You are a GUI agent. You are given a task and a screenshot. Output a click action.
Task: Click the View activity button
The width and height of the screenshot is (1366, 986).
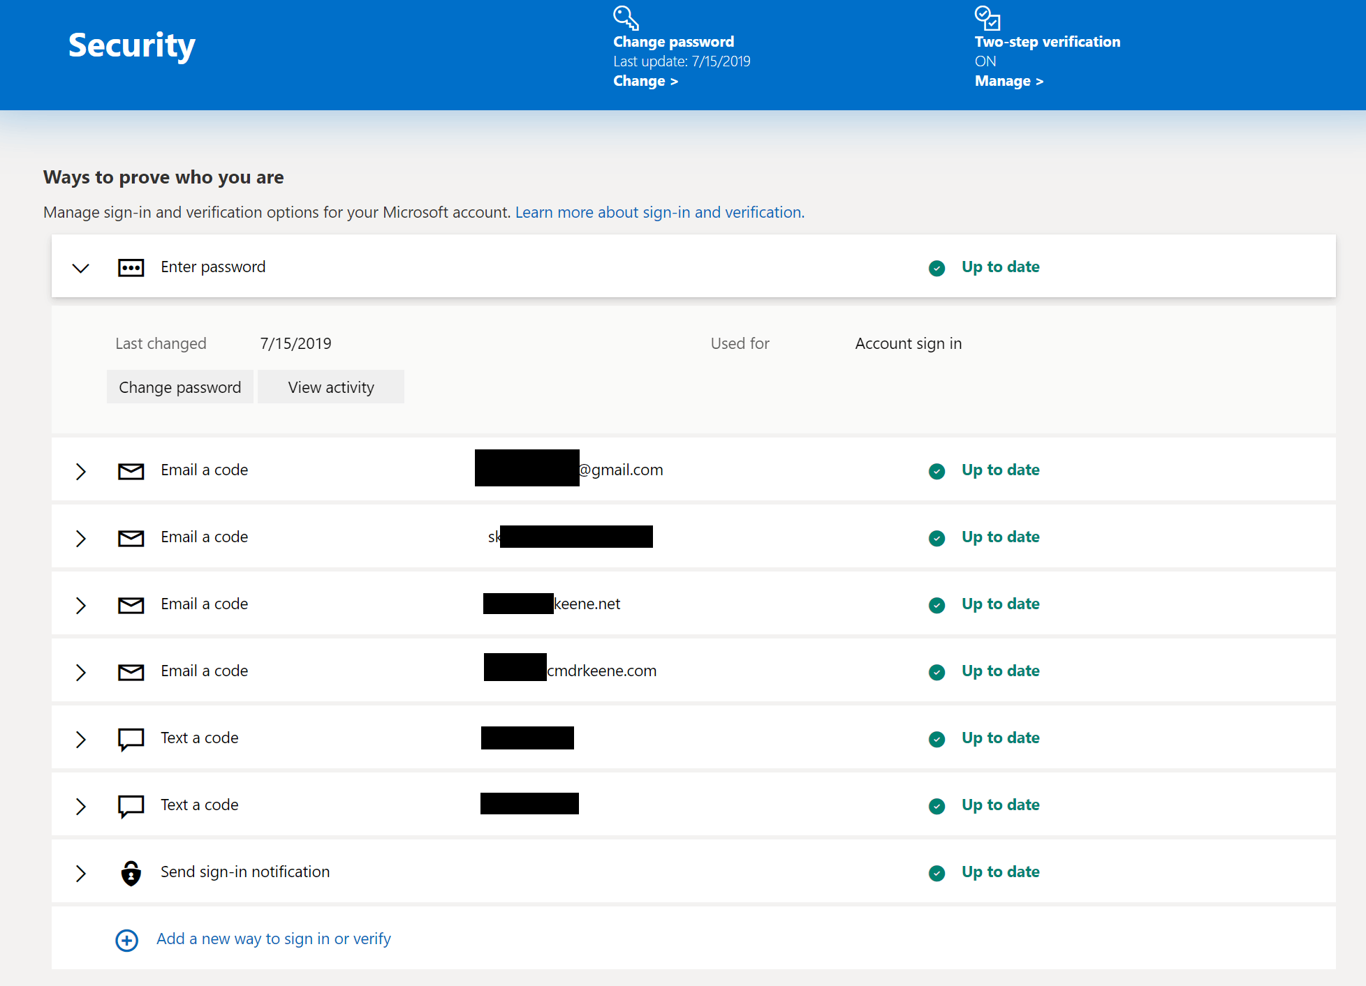331,387
